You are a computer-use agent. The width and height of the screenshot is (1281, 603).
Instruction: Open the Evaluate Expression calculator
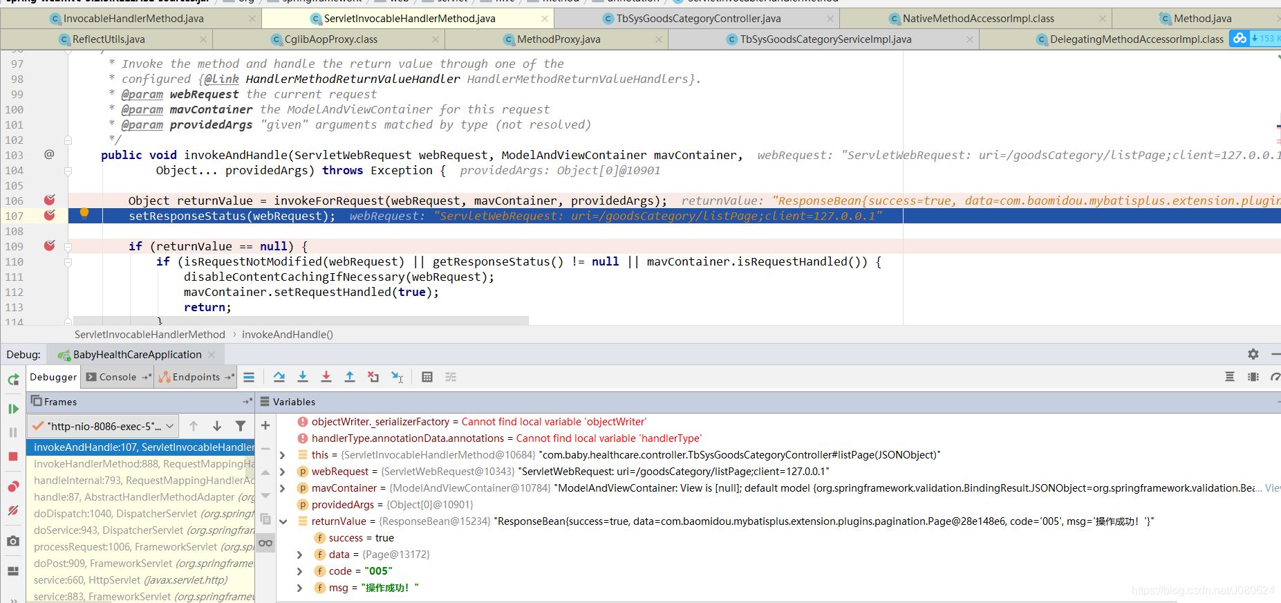point(427,377)
